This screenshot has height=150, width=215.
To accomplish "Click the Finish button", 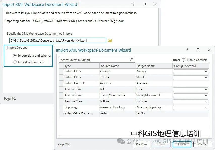I will (x=182, y=144).
